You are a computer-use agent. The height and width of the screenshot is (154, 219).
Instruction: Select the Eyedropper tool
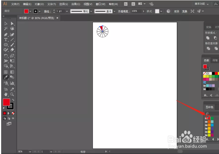6,77
